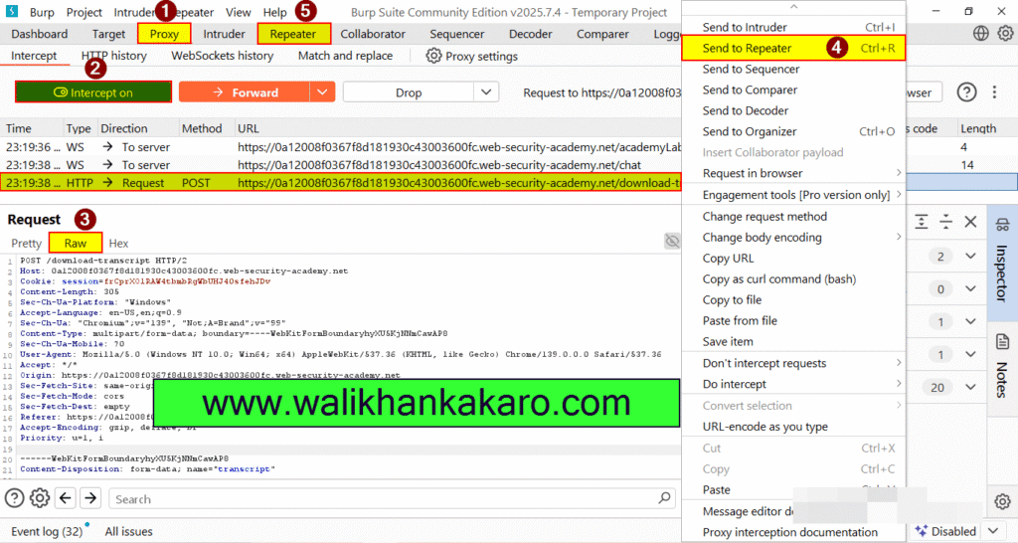Select Copy URL in context menu
The width and height of the screenshot is (1018, 543).
coord(793,258)
